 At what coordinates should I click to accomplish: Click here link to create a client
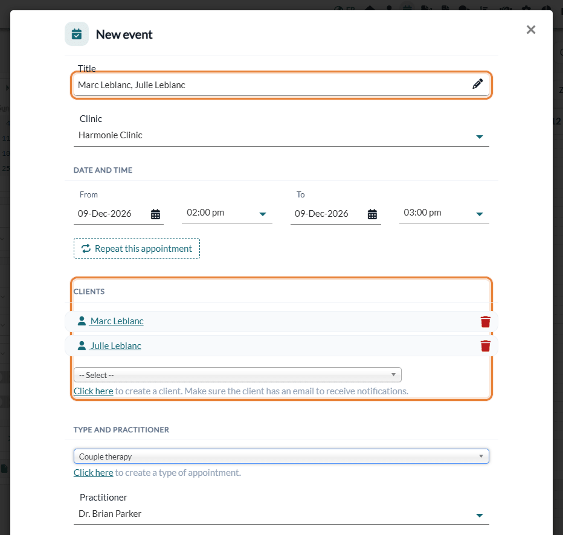[94, 391]
